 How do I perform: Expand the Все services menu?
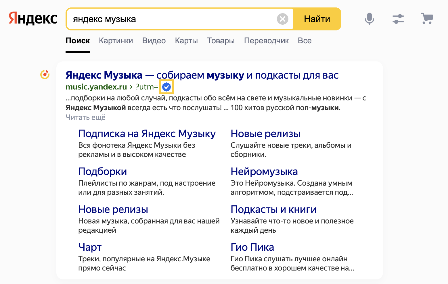pos(305,41)
